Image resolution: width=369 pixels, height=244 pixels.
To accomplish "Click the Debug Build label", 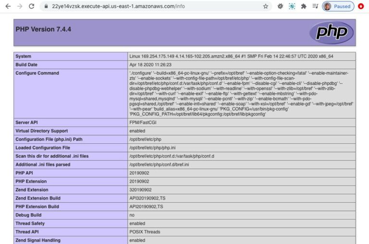I will pos(28,215).
